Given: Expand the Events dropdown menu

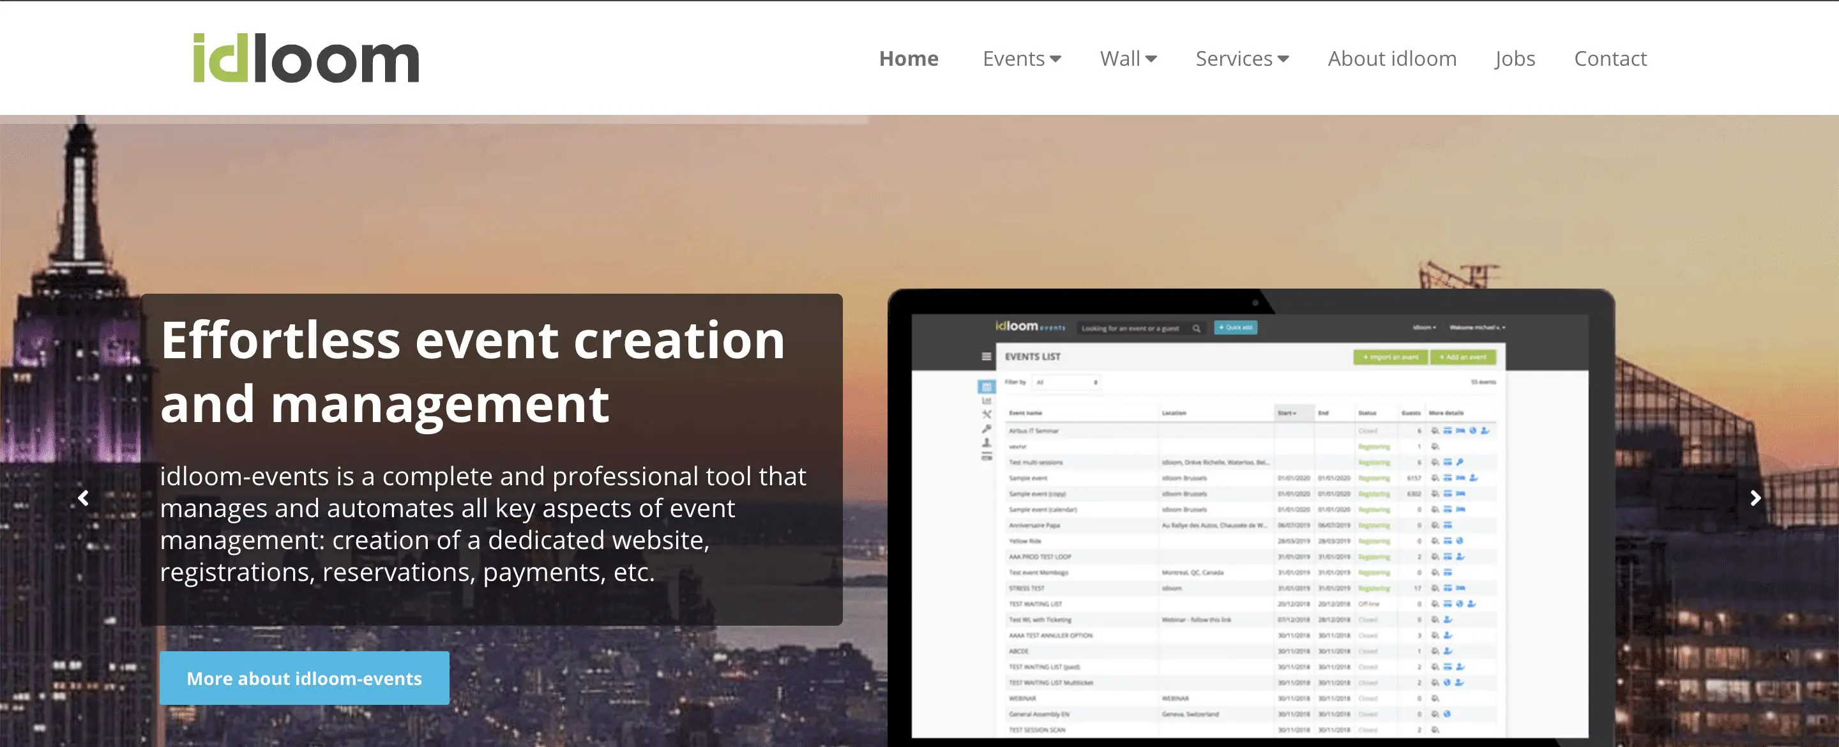Looking at the screenshot, I should [x=1020, y=59].
